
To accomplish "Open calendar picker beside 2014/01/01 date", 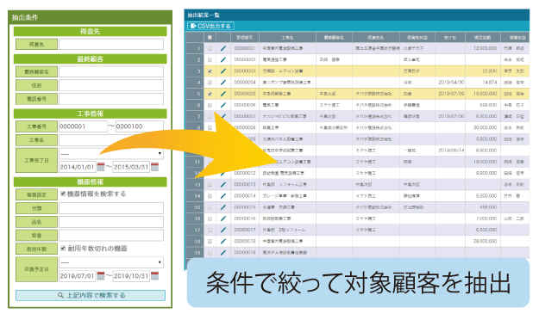I will 101,167.
